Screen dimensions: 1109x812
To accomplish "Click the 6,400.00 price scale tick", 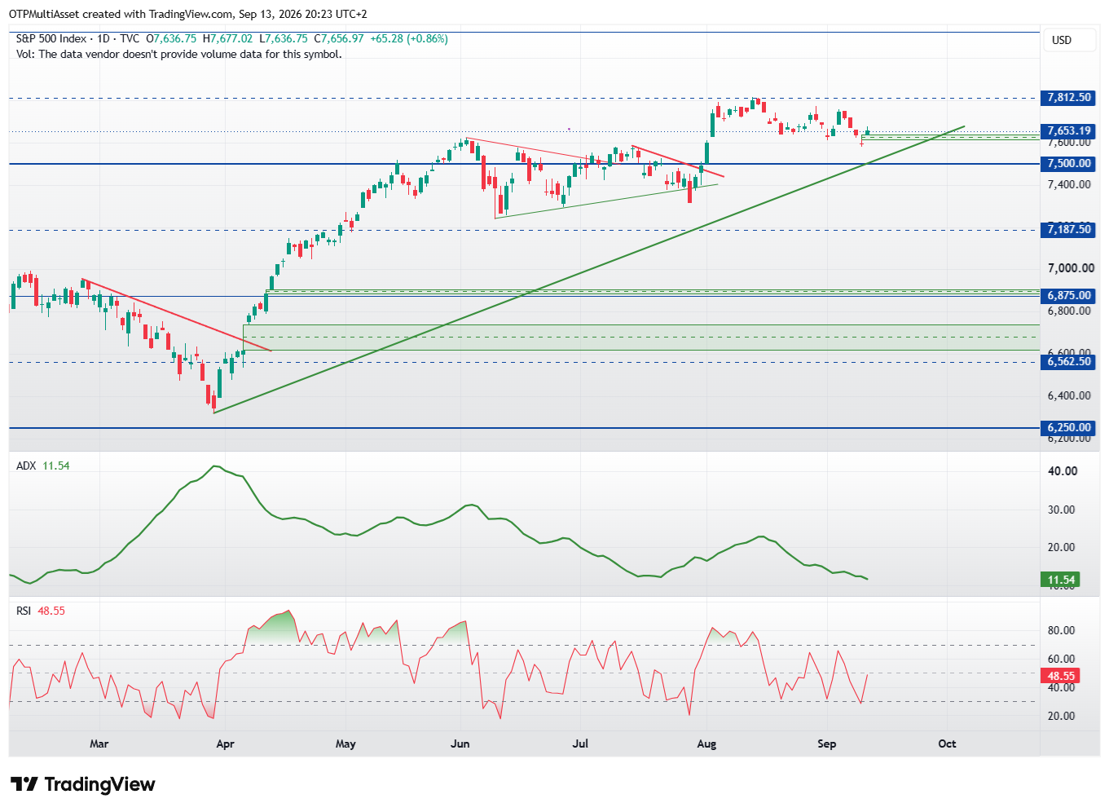I will [1069, 395].
